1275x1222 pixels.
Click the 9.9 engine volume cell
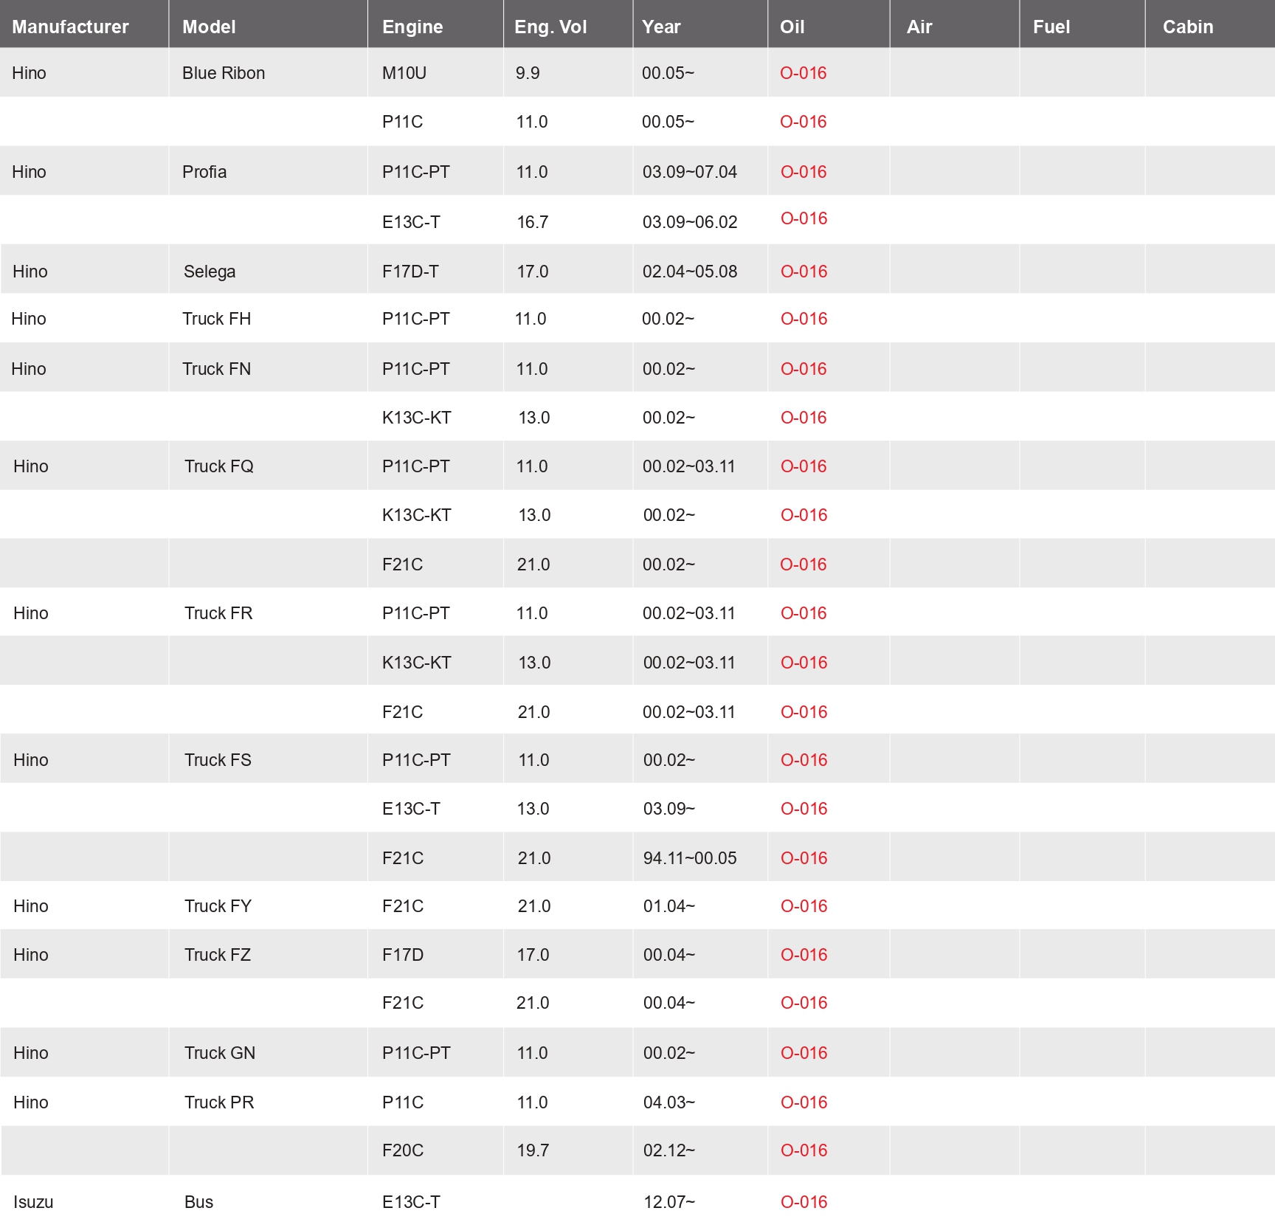(528, 73)
